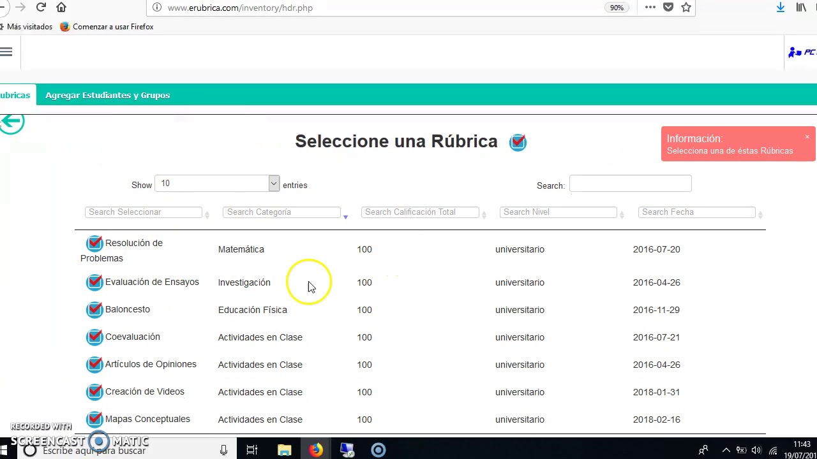Select the Baloncesto rubric icon

coord(94,309)
